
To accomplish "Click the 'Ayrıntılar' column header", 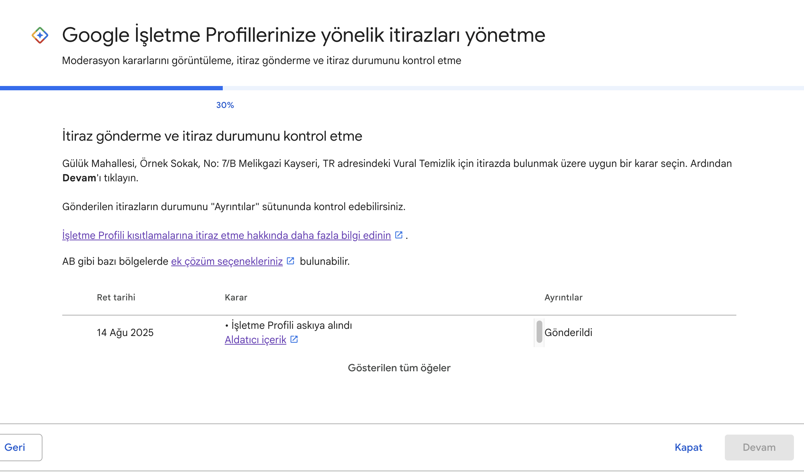I will point(563,298).
